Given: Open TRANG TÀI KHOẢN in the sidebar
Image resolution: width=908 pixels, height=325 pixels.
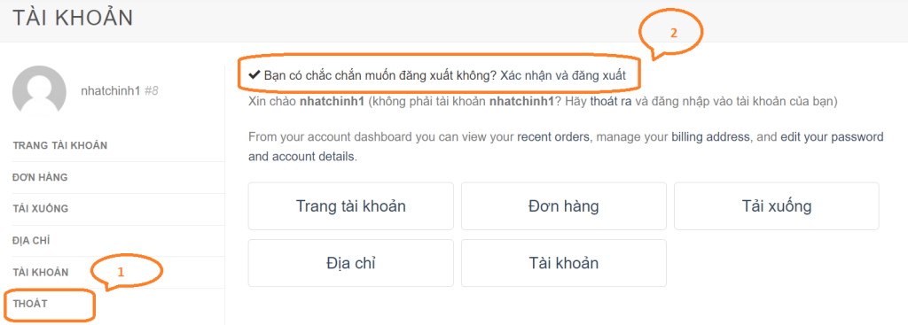Looking at the screenshot, I should 59,146.
